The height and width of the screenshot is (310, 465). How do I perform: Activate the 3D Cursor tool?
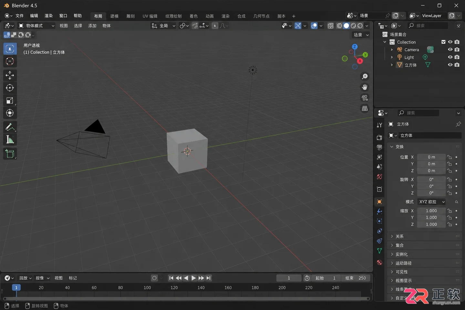click(10, 61)
